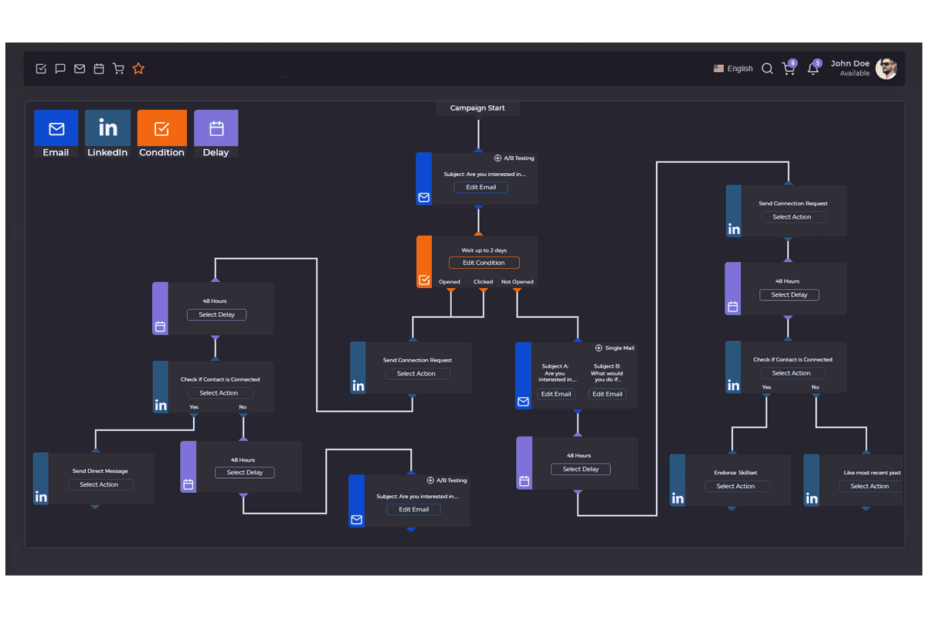Click Edit Email under Subject B
The height and width of the screenshot is (618, 927).
coord(607,394)
